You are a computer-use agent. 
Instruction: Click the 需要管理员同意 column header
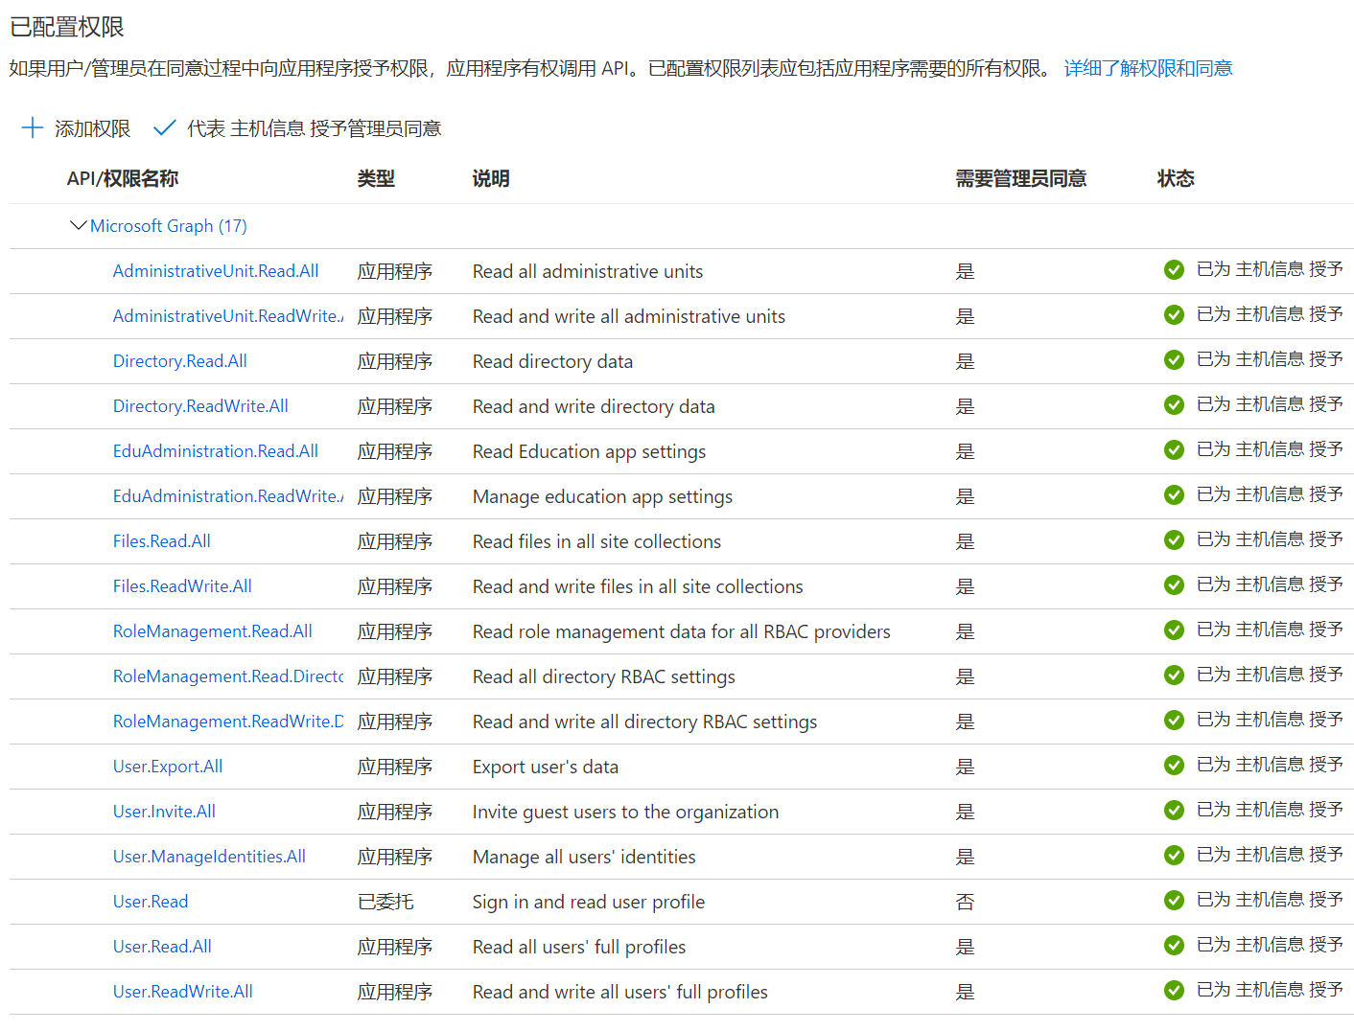1021,178
